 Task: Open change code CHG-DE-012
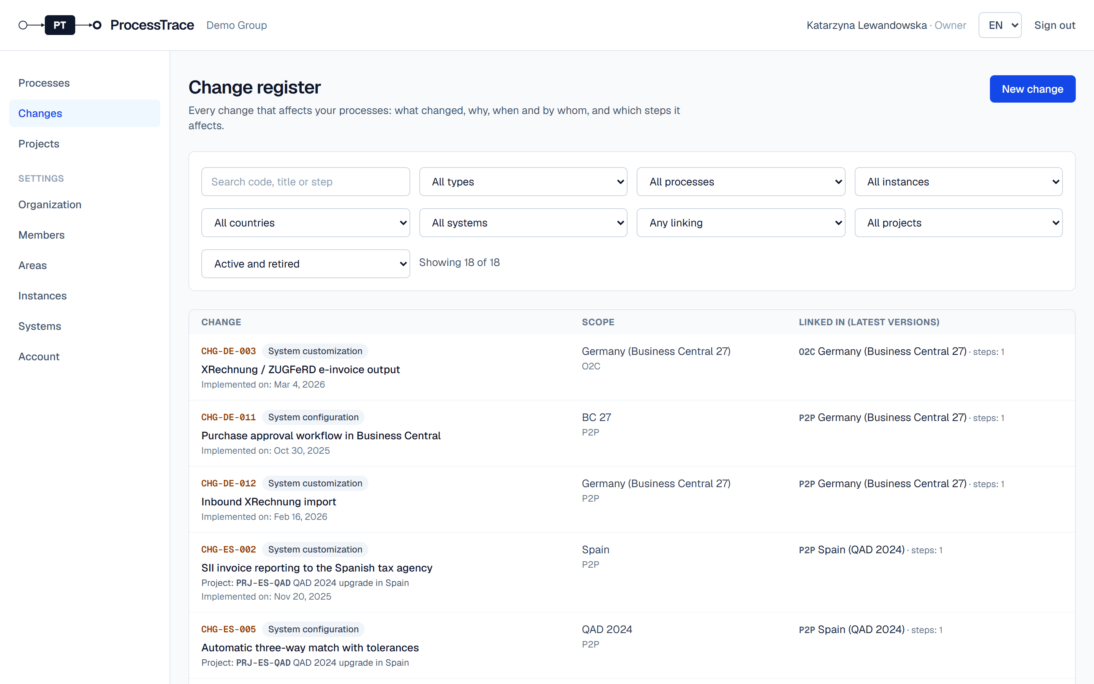click(228, 483)
